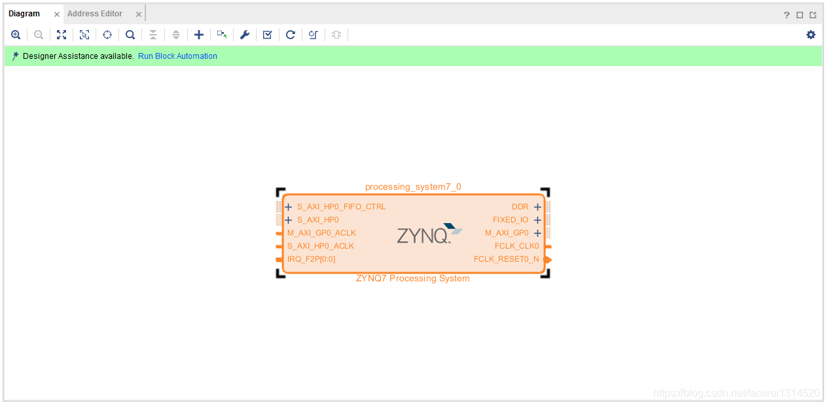Click the Zoom Out magnifier icon

pyautogui.click(x=39, y=35)
